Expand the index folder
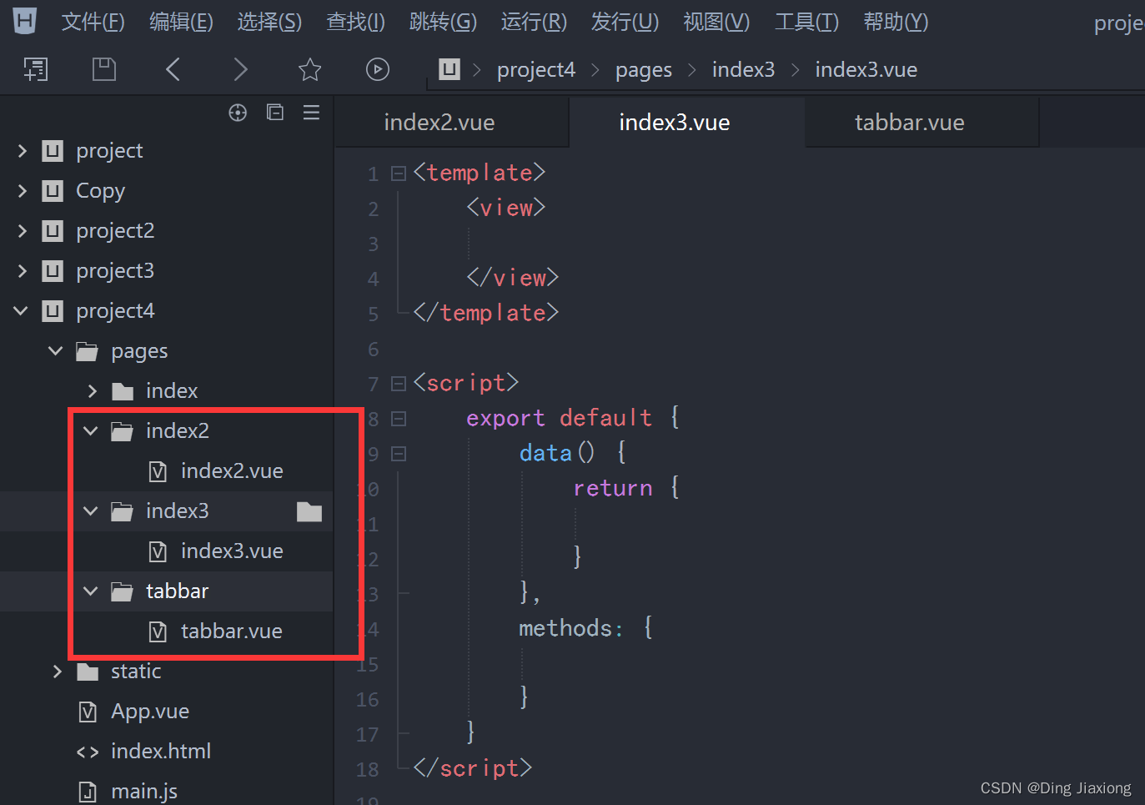Viewport: 1145px width, 805px height. pyautogui.click(x=93, y=391)
